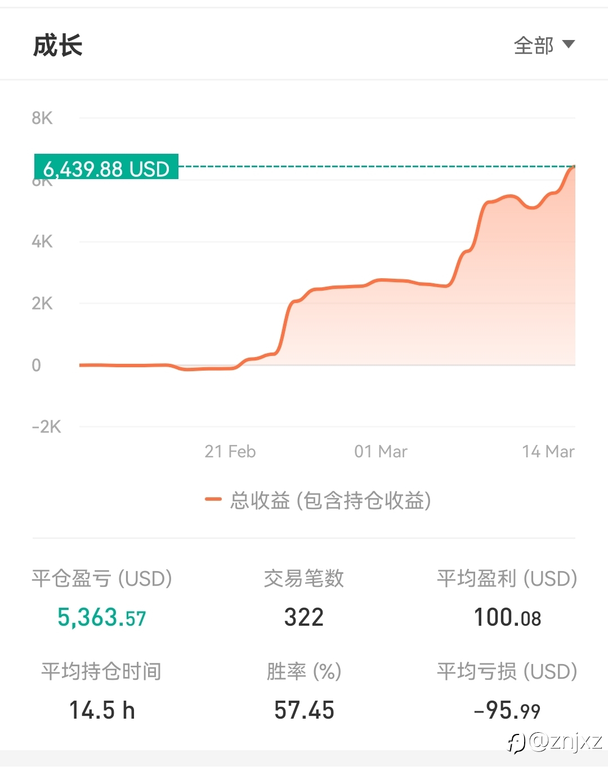This screenshot has width=608, height=775.
Task: Select the 21 Feb date on axis
Action: [230, 452]
